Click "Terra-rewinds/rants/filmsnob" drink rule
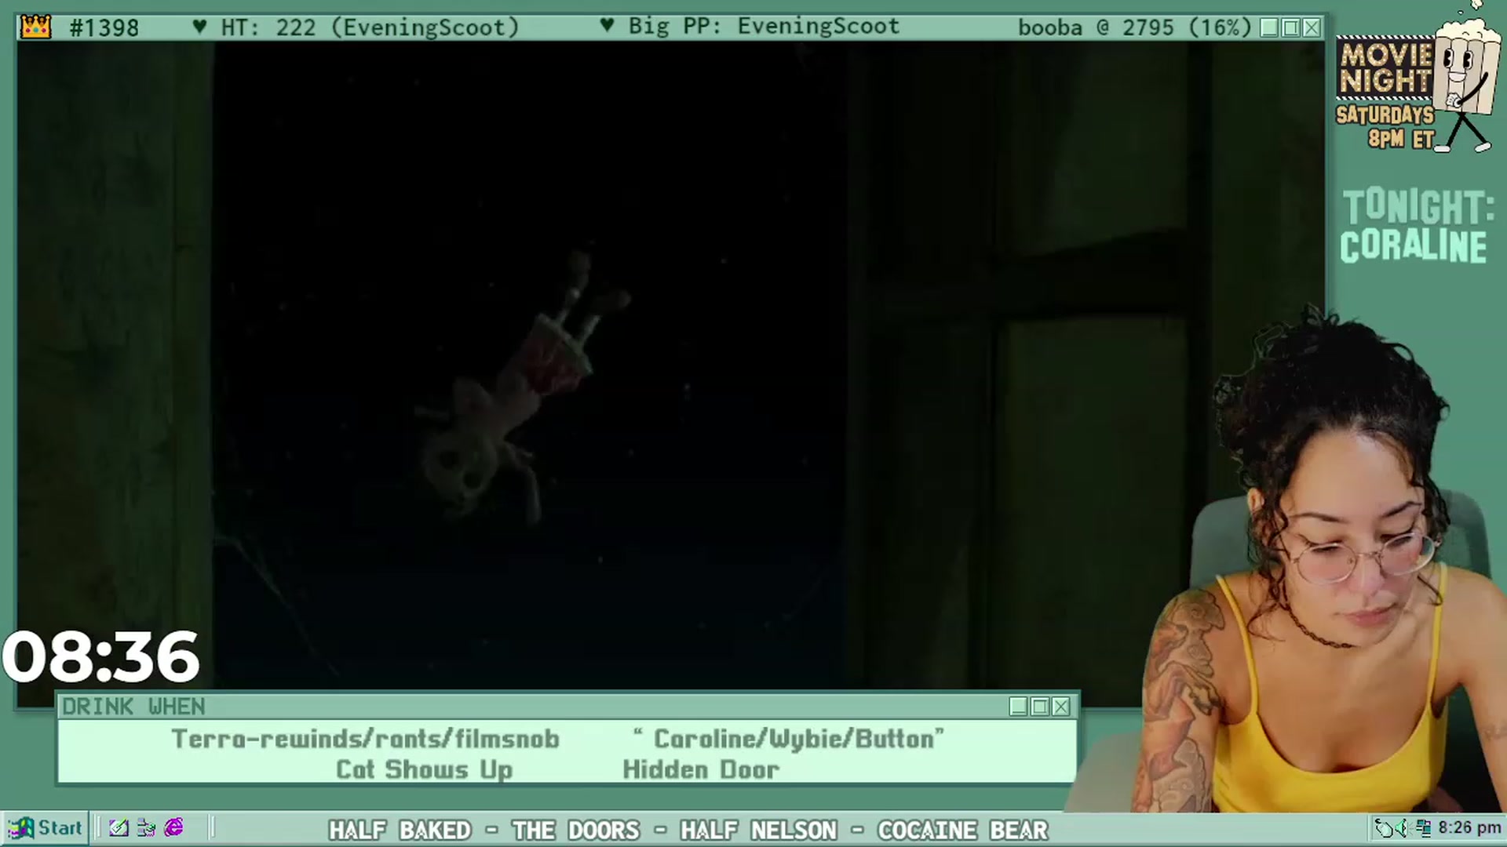The height and width of the screenshot is (847, 1507). (x=365, y=739)
